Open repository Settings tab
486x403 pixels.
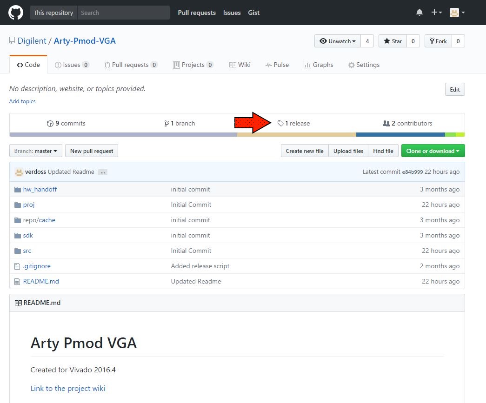364,65
